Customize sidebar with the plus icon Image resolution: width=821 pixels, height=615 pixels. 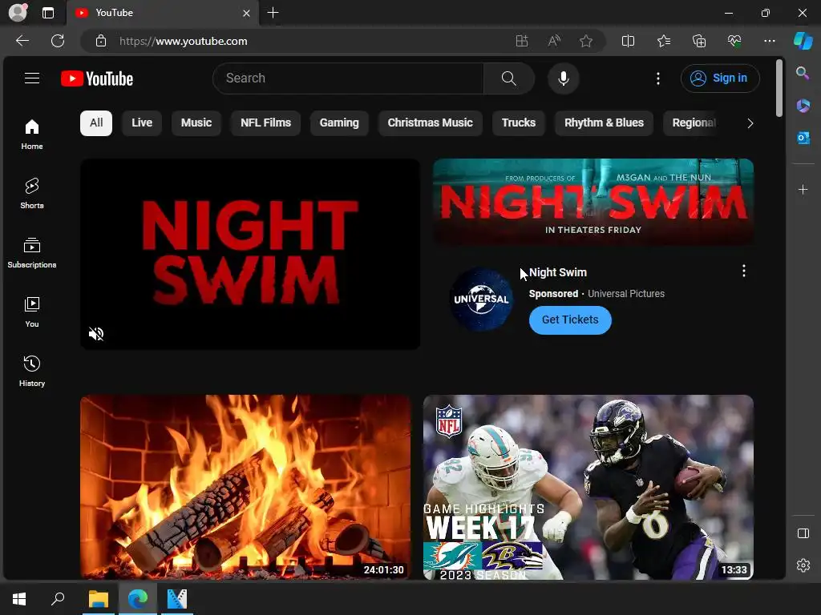pyautogui.click(x=803, y=189)
